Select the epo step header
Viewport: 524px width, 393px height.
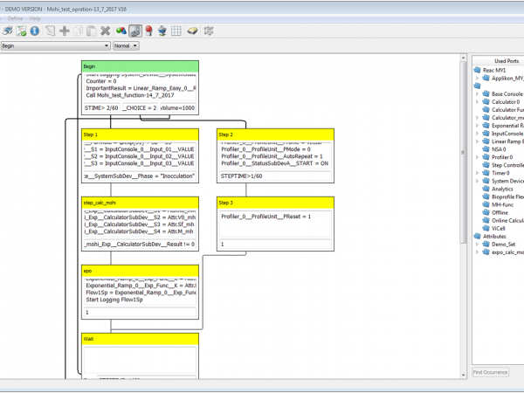point(140,271)
